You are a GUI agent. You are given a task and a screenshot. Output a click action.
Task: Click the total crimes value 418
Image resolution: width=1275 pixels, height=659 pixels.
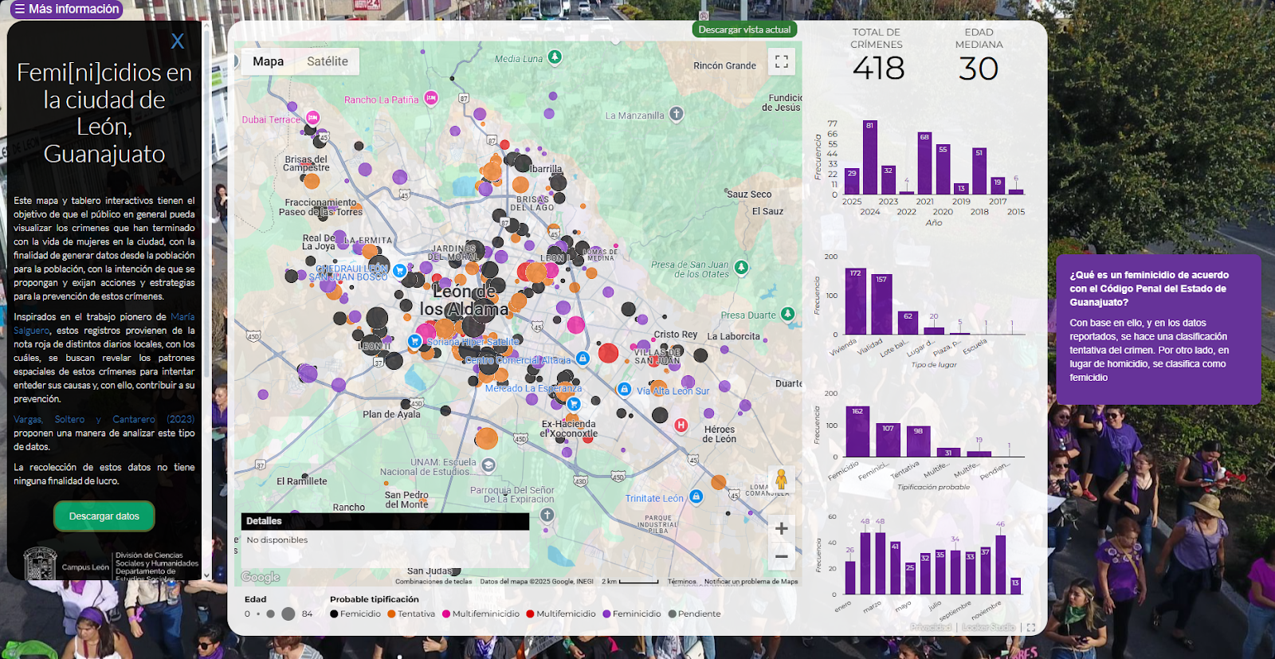878,69
